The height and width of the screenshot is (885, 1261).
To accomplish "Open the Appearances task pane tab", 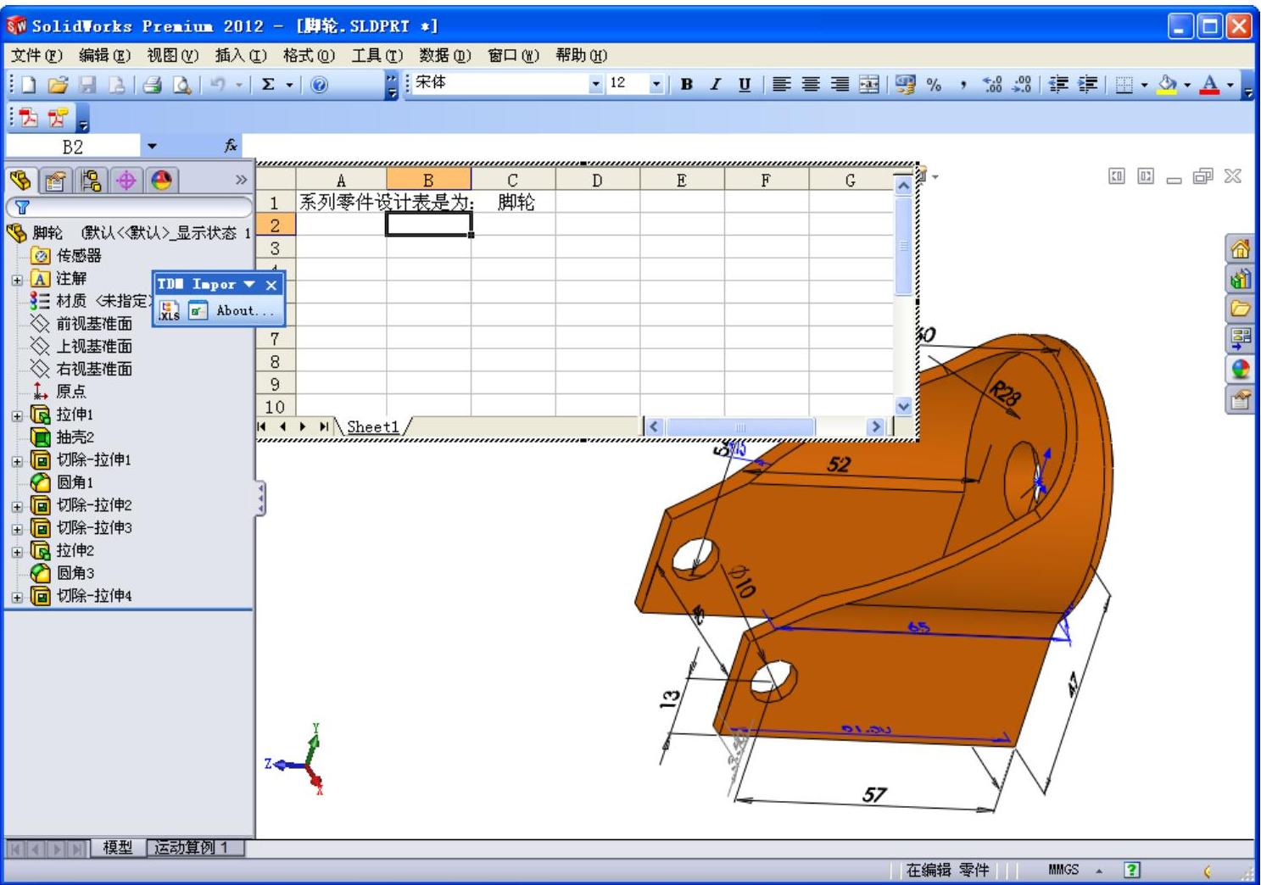I will click(1240, 369).
